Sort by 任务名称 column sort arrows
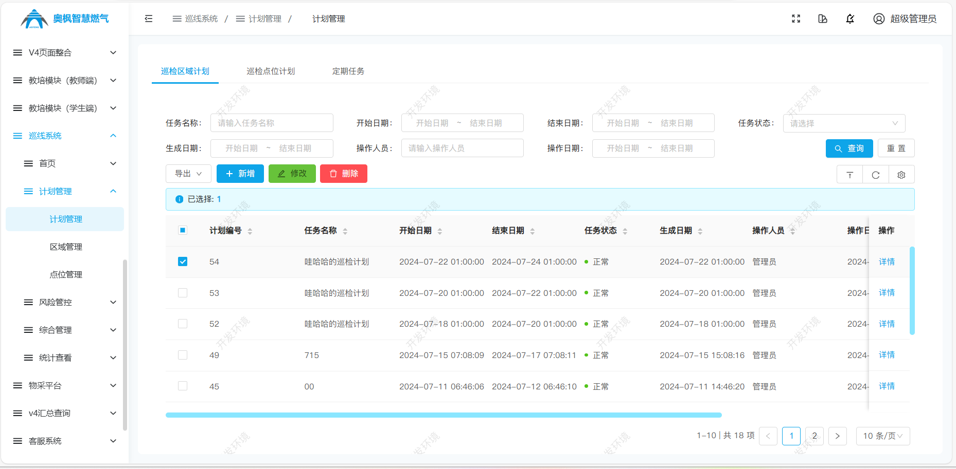 (345, 231)
